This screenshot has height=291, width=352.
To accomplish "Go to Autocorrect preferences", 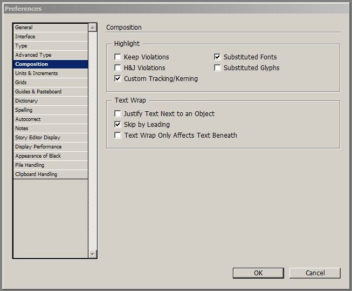I will tap(51, 119).
